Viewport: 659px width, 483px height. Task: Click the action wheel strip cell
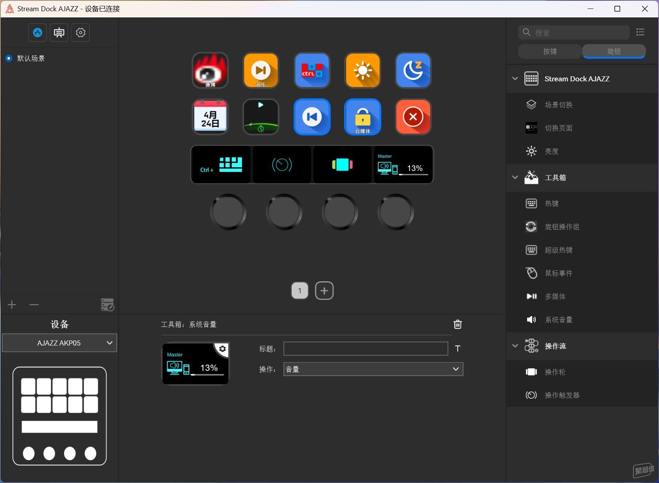coord(342,165)
